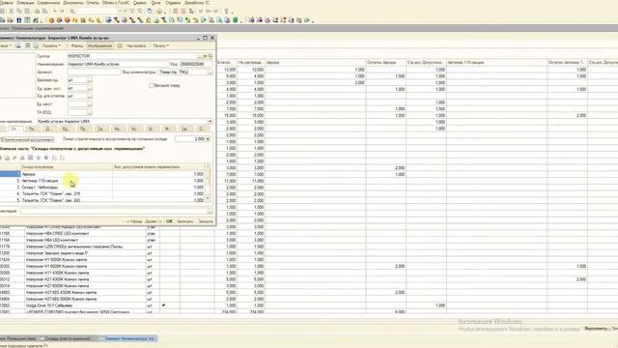Viewport: 618px width, 348px height.
Task: Click the magnifier icon of the Группа field
Action: coord(211,56)
